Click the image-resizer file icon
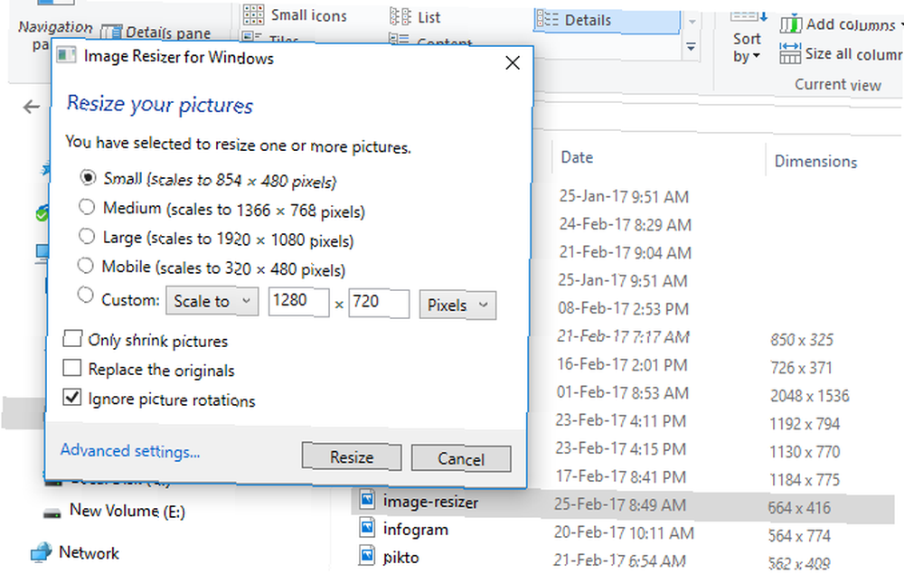Viewport: 904px width, 583px height. pos(367,499)
